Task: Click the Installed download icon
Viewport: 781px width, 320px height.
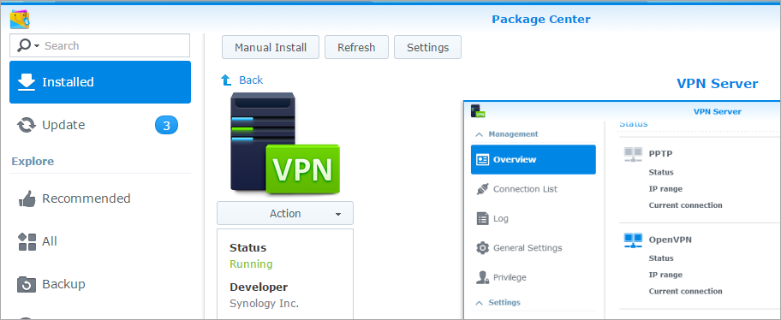Action: 27,82
